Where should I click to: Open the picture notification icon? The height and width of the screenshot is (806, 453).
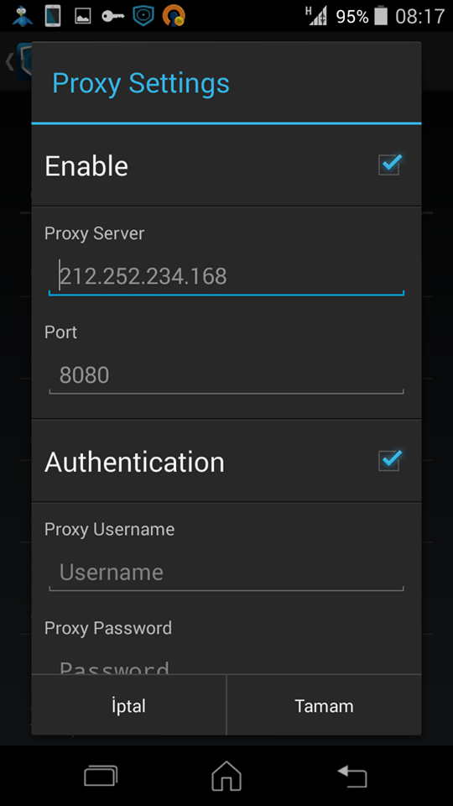[83, 17]
